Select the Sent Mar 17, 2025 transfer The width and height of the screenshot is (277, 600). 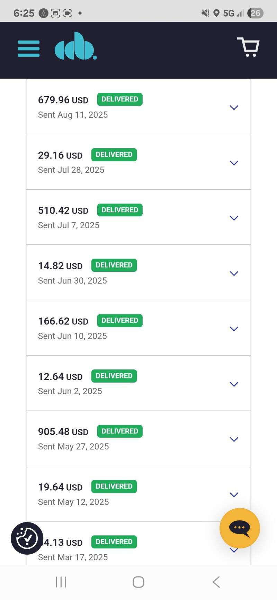click(73, 557)
